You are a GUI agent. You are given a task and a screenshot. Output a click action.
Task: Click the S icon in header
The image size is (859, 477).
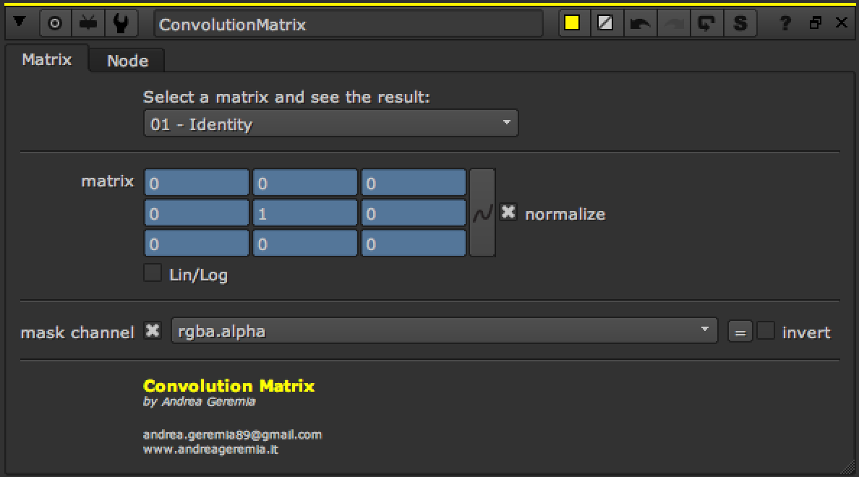(x=740, y=23)
